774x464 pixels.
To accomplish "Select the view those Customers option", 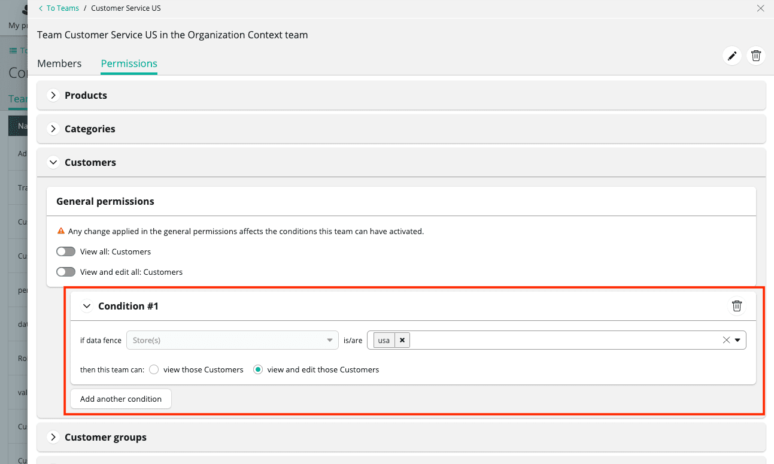I will click(154, 369).
